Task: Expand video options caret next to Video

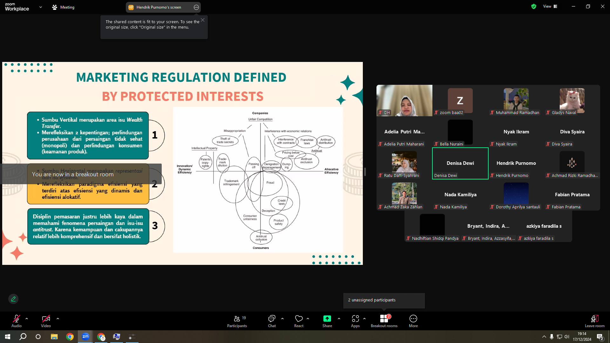Action: coord(58,318)
